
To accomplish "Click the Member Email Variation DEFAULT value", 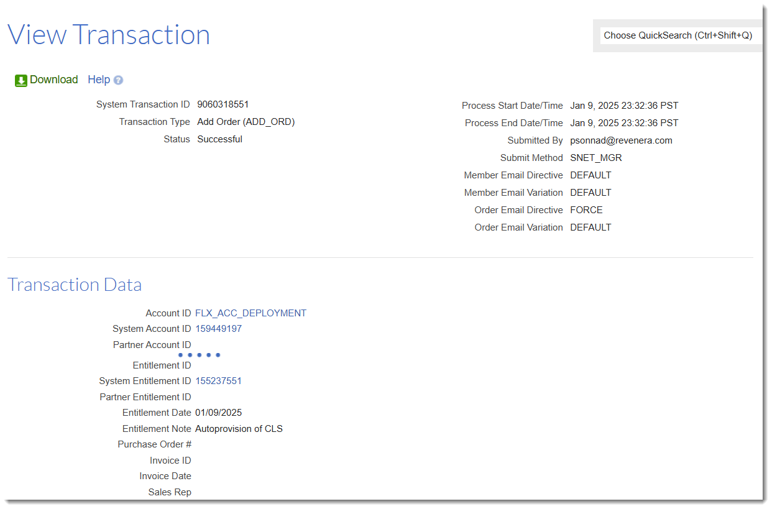I will tap(591, 193).
